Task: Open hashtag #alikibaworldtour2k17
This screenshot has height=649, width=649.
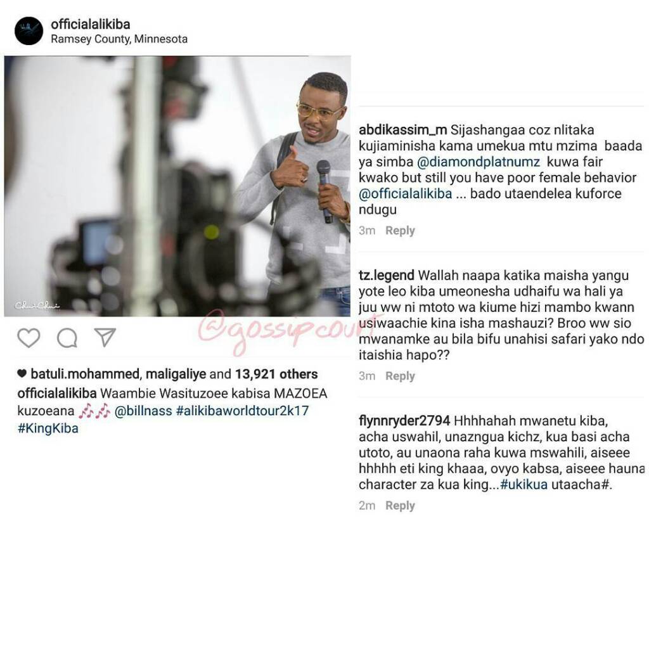Action: coord(243,411)
